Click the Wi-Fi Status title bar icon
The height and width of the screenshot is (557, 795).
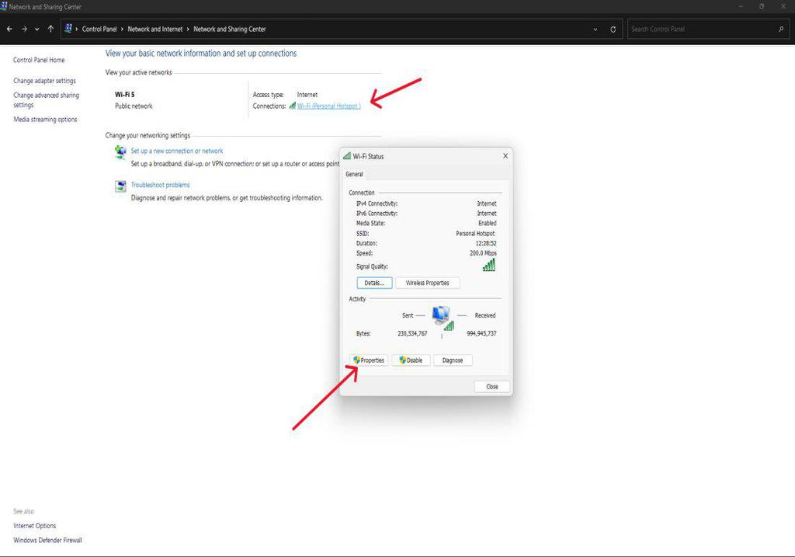(x=347, y=156)
